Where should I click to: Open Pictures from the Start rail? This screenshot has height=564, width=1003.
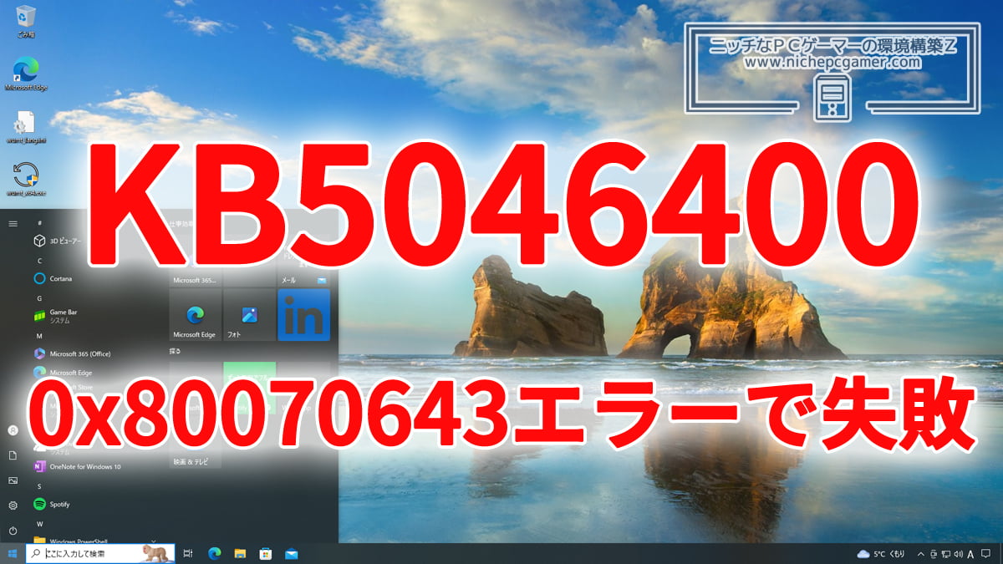tap(13, 480)
